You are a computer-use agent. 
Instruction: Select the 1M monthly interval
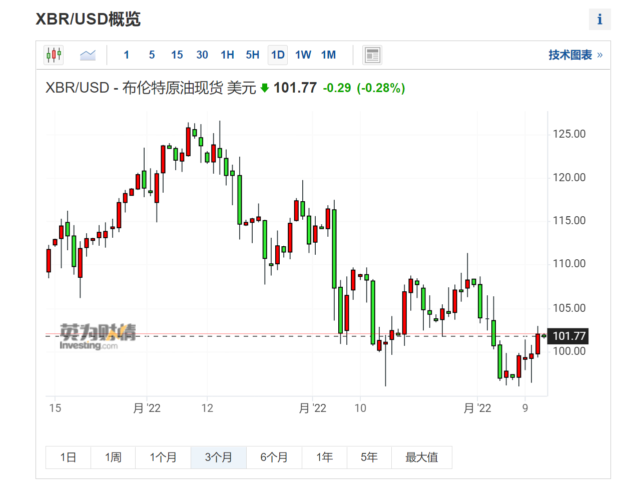point(328,55)
